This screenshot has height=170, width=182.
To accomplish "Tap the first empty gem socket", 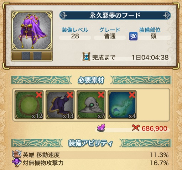I will pyautogui.click(x=26, y=56).
